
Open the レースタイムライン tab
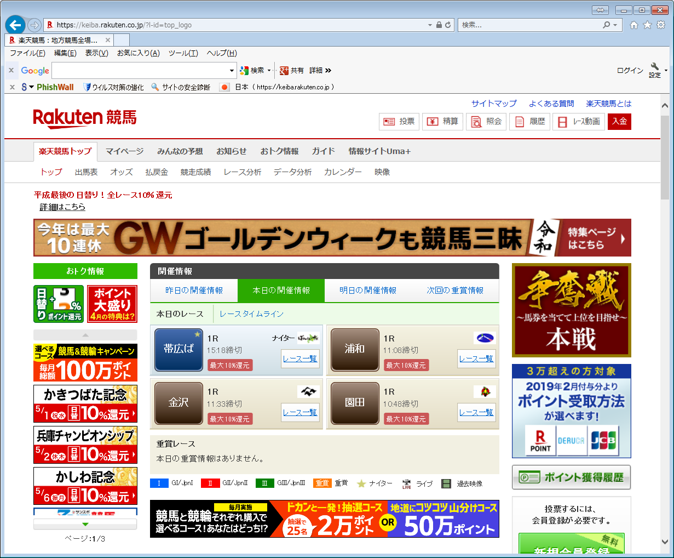pos(251,314)
